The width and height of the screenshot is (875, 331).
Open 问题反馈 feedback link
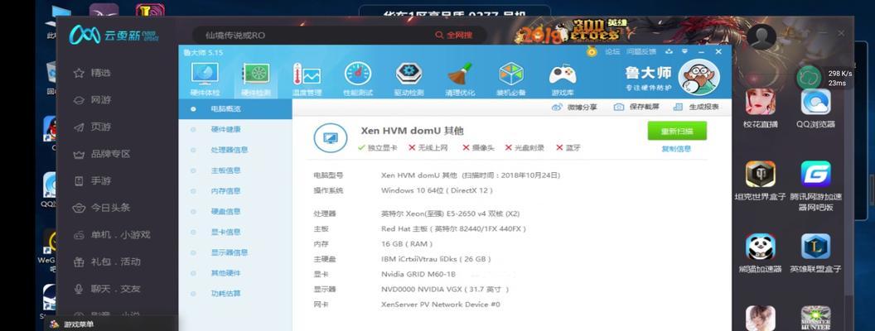click(641, 52)
